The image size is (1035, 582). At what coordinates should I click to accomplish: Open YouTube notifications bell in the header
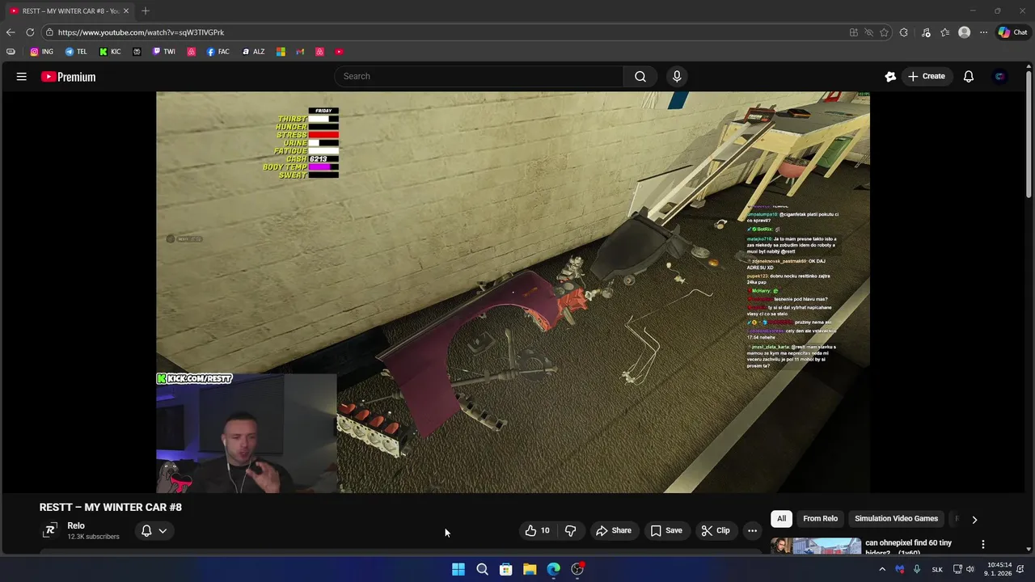pos(968,77)
